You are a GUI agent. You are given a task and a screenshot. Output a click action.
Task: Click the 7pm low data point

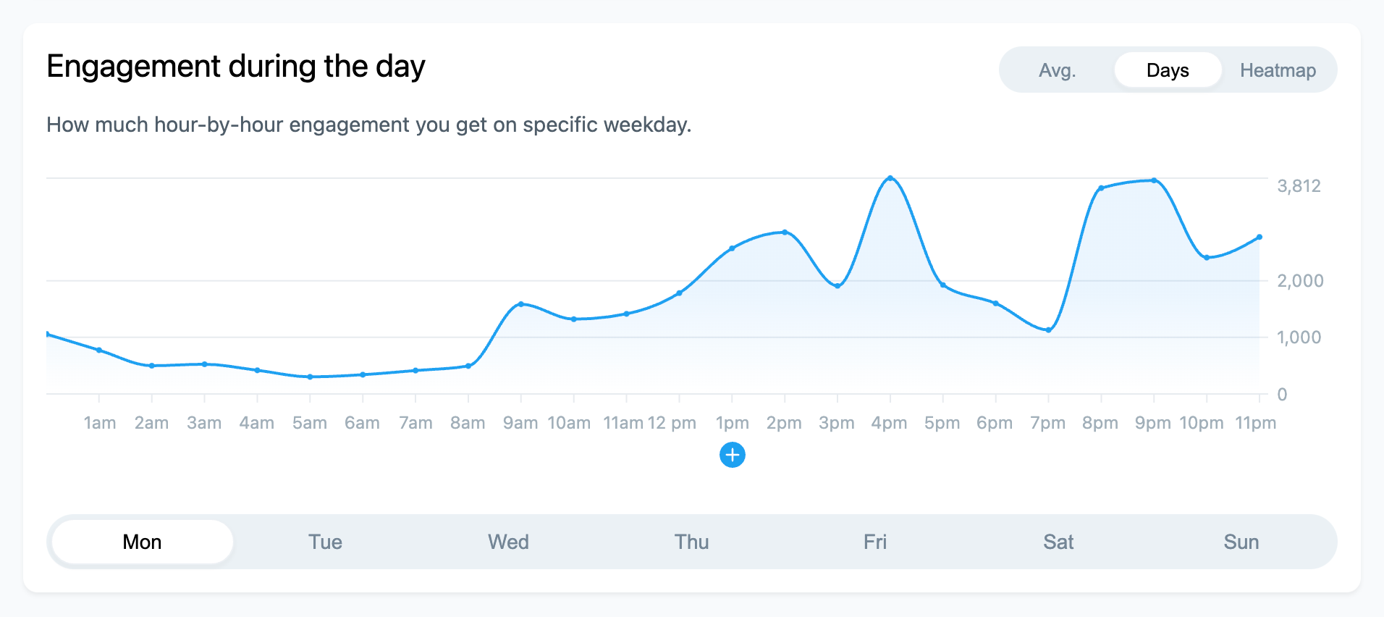pyautogui.click(x=1048, y=330)
